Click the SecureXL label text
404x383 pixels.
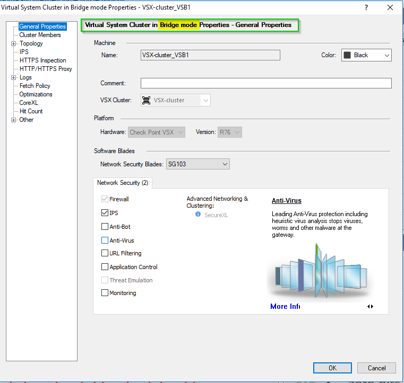point(216,215)
